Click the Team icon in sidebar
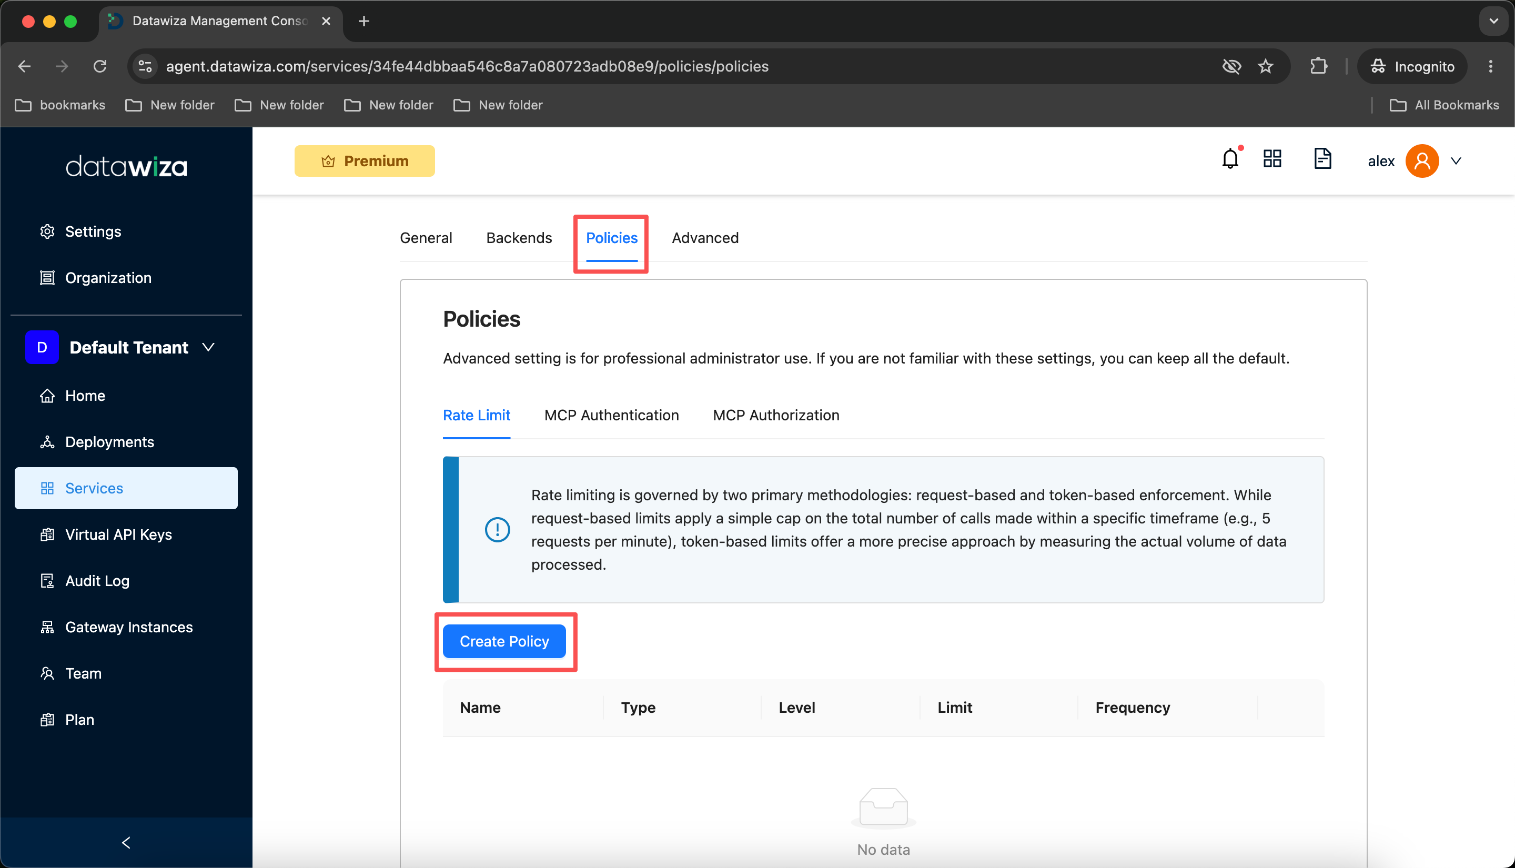Screen dimensions: 1515x868 [x=47, y=673]
